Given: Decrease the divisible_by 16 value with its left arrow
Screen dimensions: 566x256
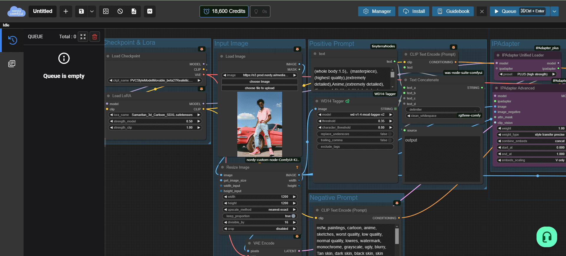Looking at the screenshot, I should pos(226,222).
